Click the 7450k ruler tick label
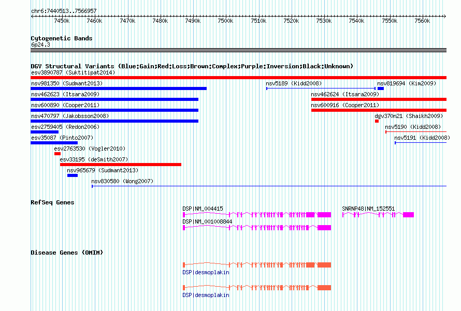This screenshot has width=461, height=311. pyautogui.click(x=62, y=21)
